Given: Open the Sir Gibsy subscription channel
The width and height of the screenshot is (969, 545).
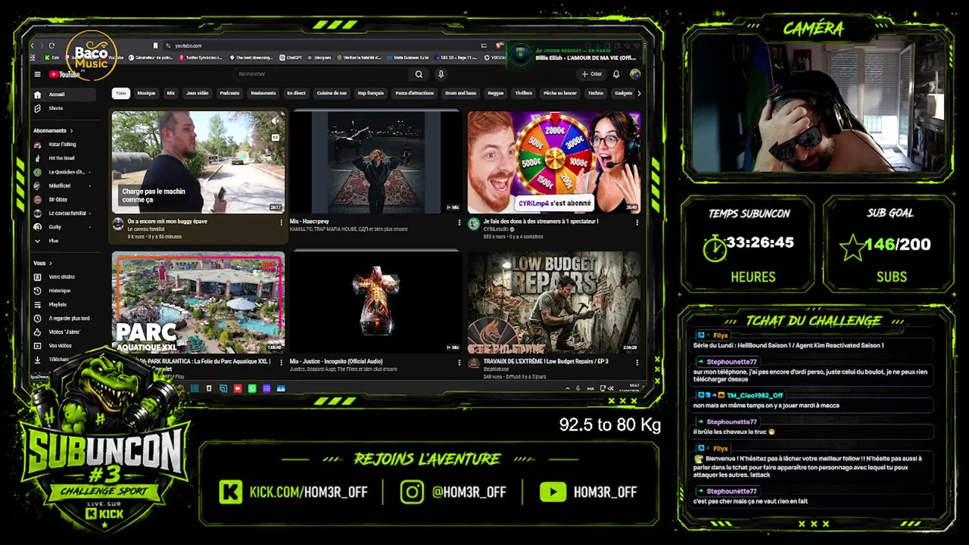Looking at the screenshot, I should (x=64, y=200).
